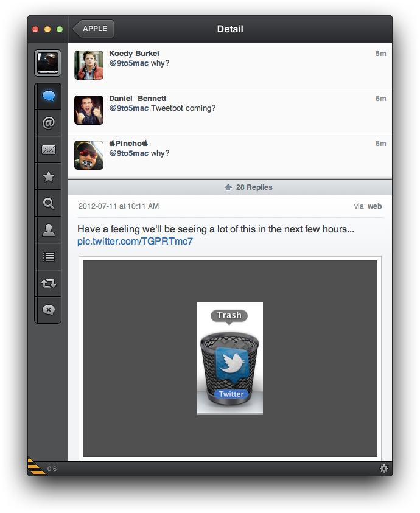Switch account via the avatar at sidebar top
Viewport: 420px width, 513px height.
[x=48, y=63]
